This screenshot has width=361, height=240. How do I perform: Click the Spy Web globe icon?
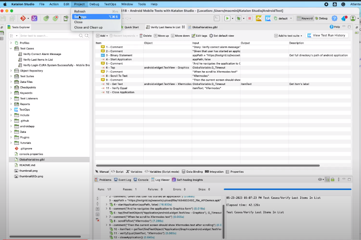pos(46,18)
